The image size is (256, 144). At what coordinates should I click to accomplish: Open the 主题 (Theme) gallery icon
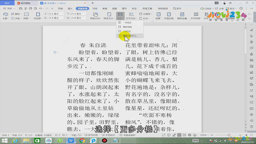[x=5, y=14]
